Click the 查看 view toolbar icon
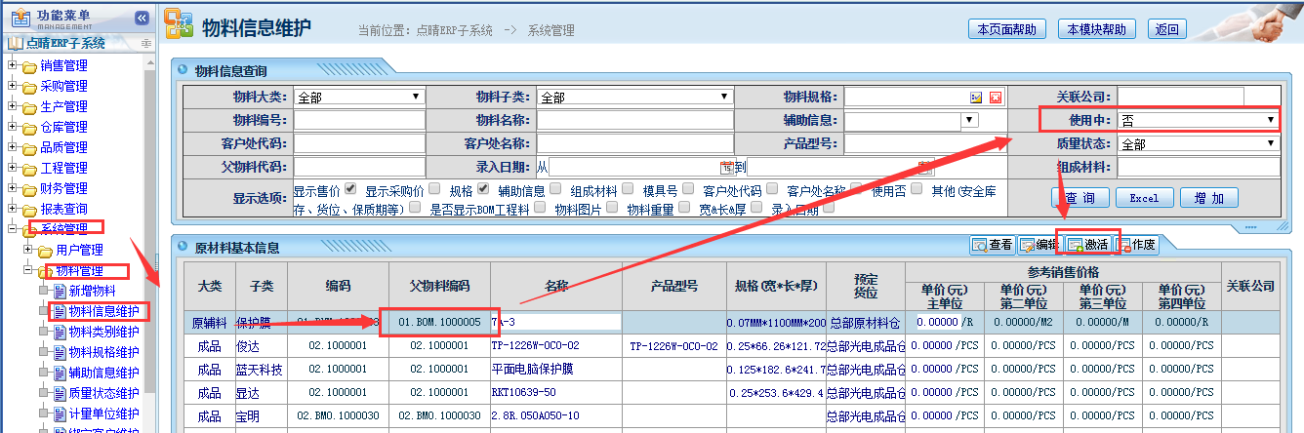 [980, 245]
